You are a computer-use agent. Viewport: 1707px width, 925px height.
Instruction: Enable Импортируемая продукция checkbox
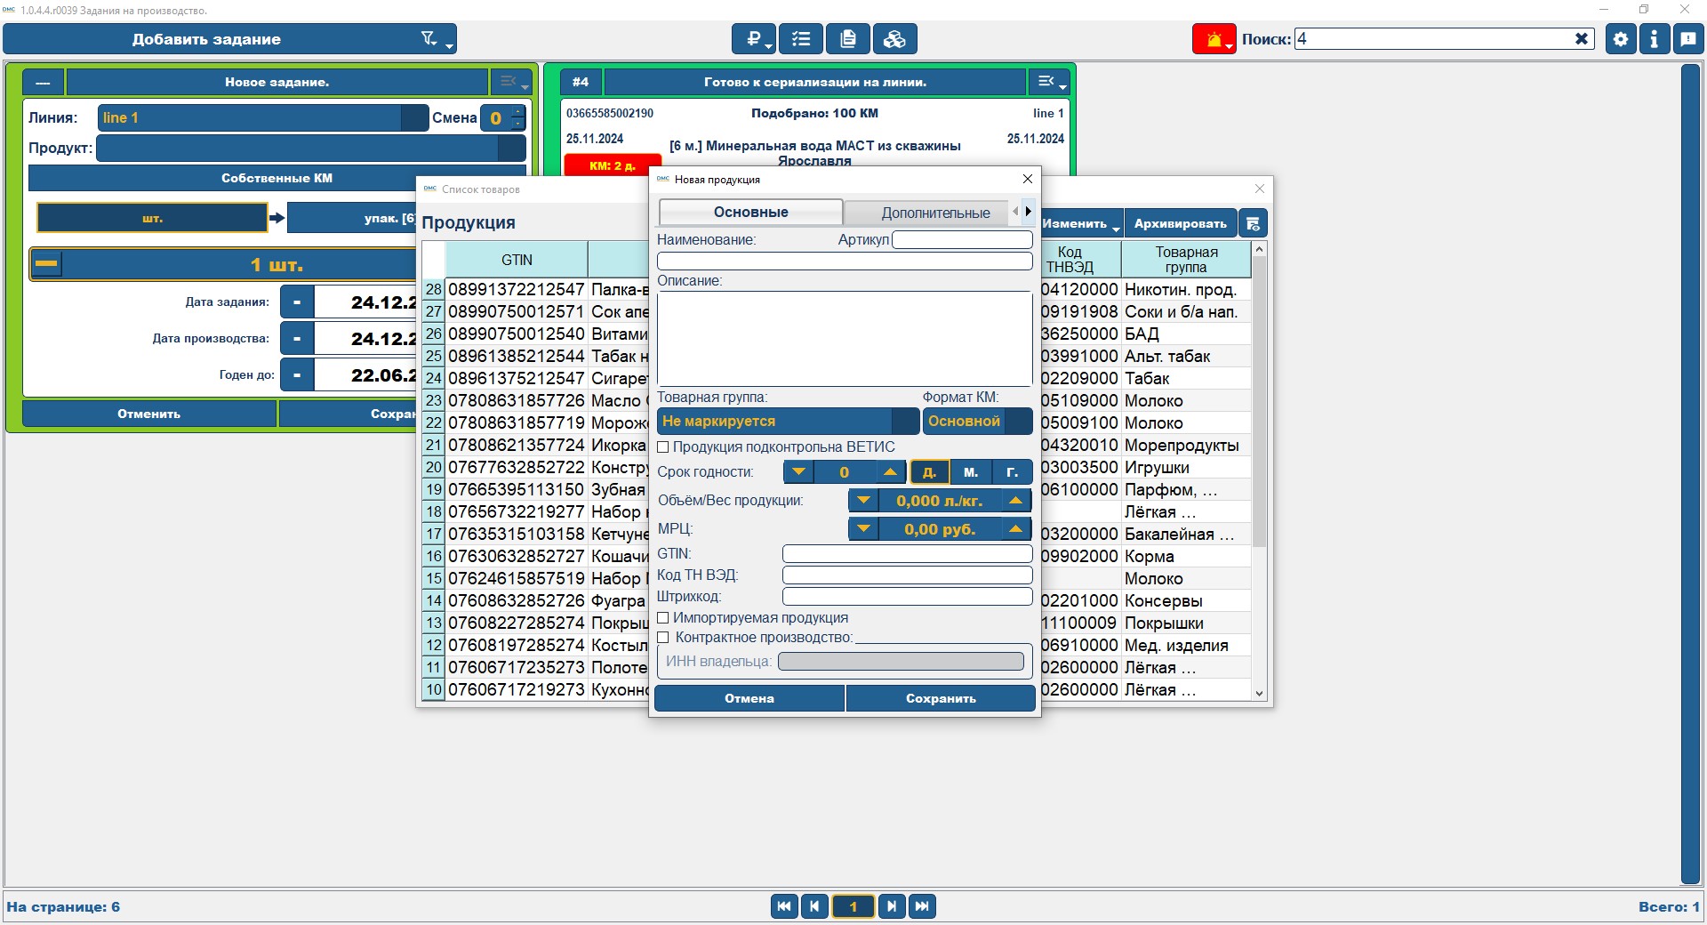[x=663, y=618]
